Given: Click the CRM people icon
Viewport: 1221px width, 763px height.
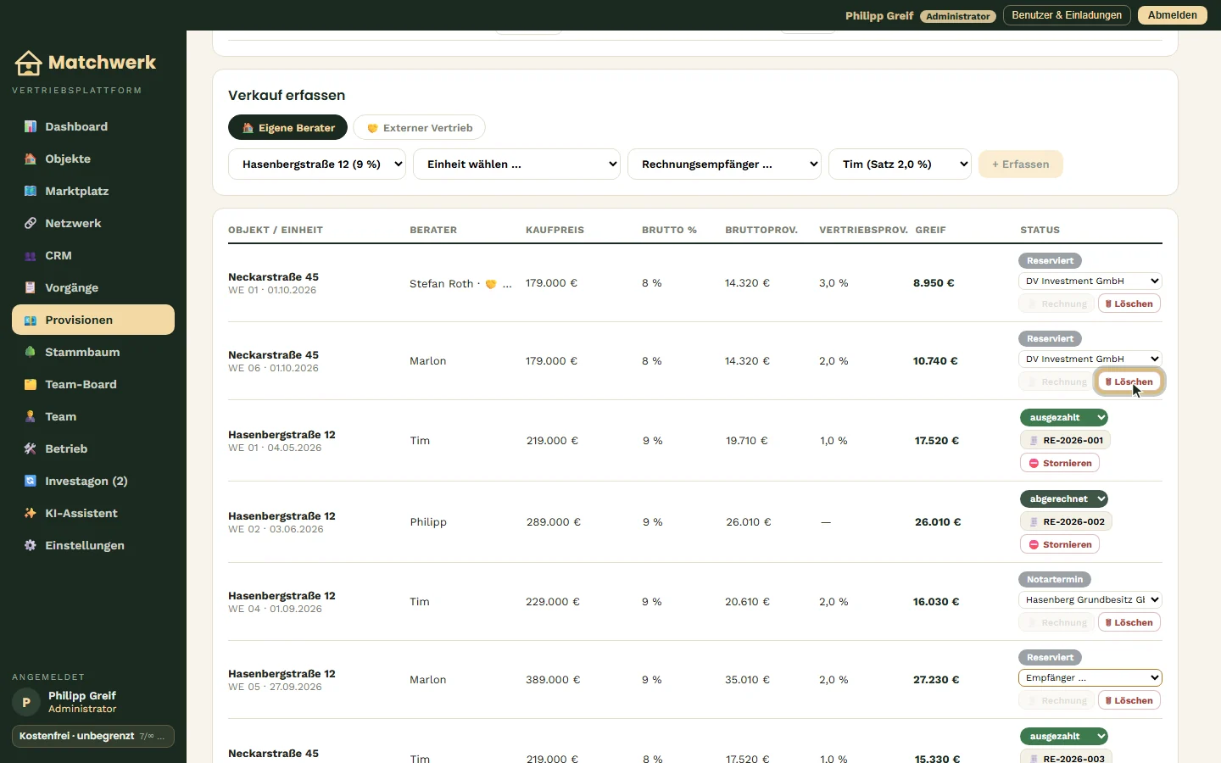Looking at the screenshot, I should tap(31, 255).
